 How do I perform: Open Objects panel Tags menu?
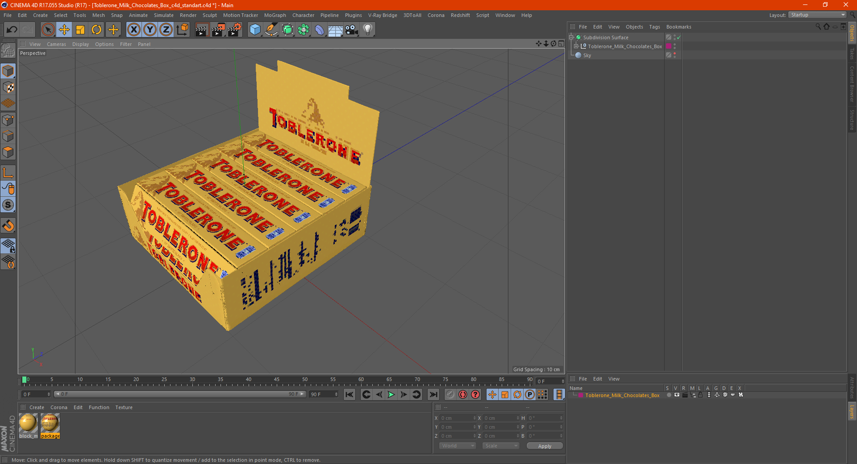coord(654,27)
